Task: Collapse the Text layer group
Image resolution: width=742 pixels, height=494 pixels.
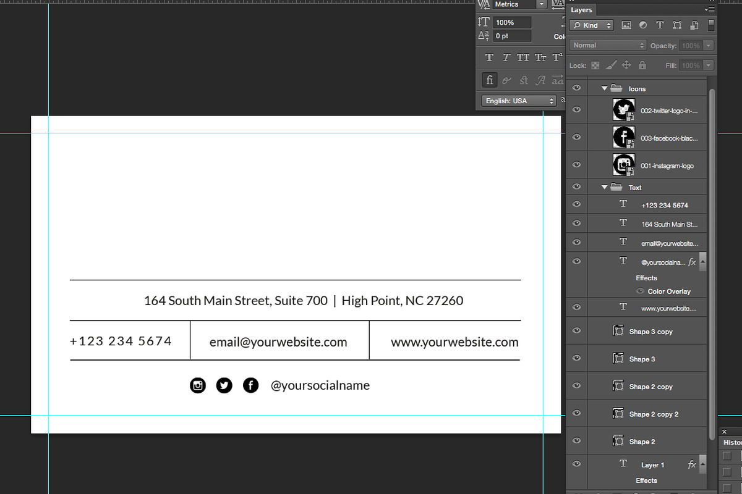Action: 605,187
